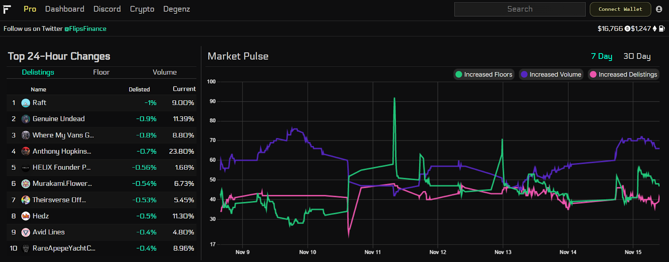Click the Genuine Undead collection avatar
669x262 pixels.
coord(26,119)
